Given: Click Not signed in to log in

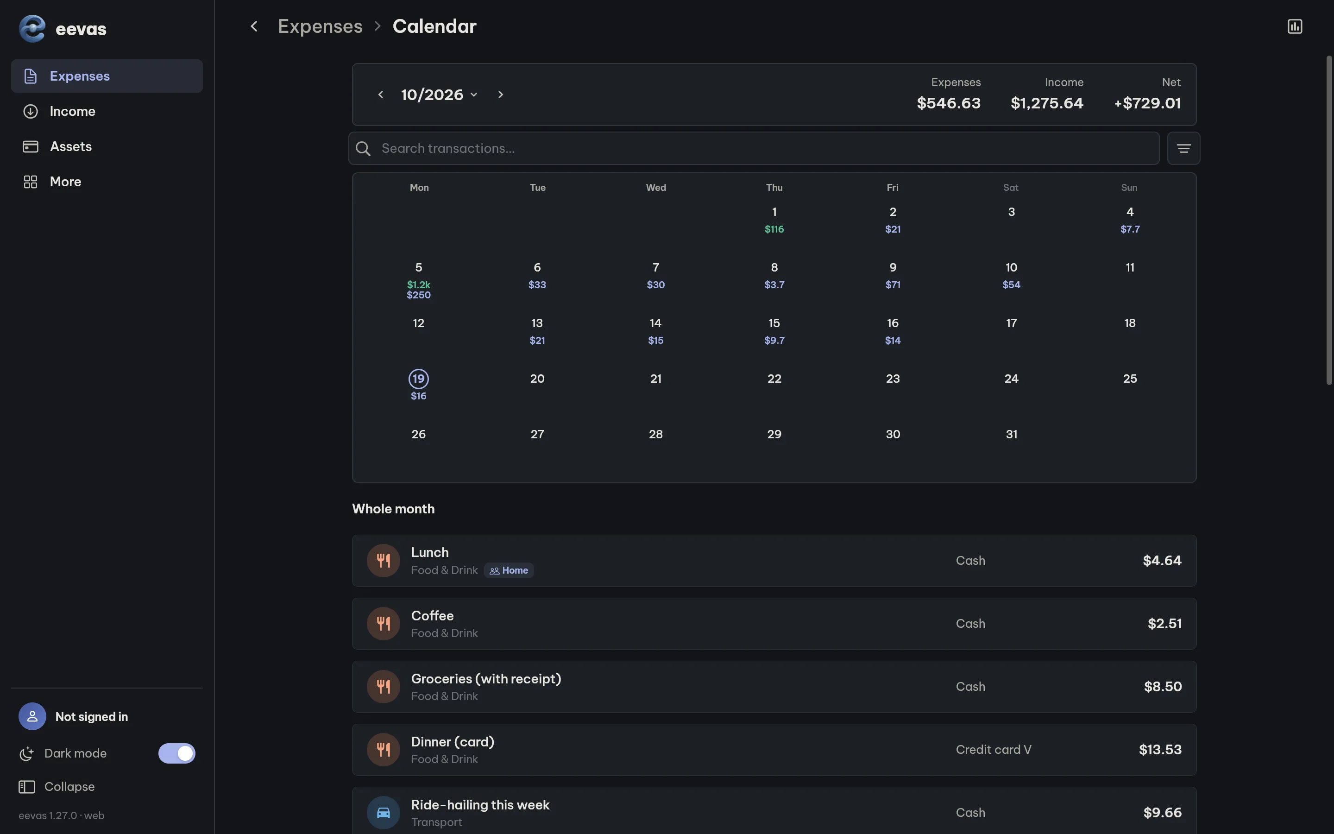Looking at the screenshot, I should click(92, 716).
